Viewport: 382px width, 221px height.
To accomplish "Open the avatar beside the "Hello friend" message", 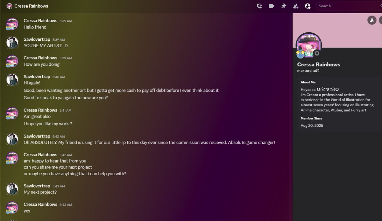I will 12,24.
